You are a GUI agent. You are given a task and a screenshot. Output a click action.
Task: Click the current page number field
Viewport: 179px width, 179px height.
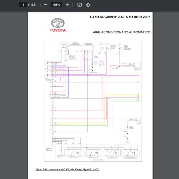(23, 5)
